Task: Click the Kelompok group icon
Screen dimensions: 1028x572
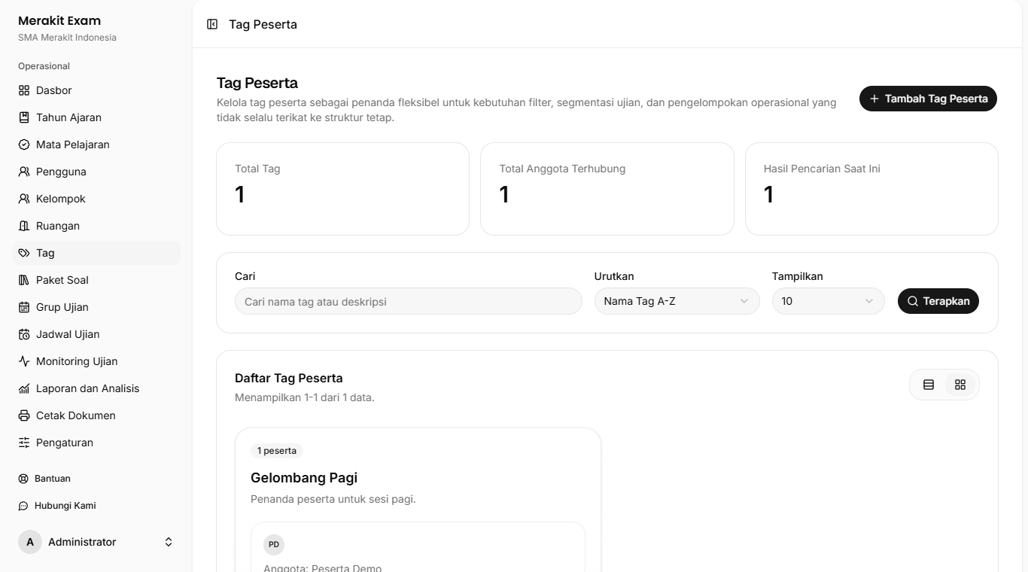Action: [x=24, y=199]
